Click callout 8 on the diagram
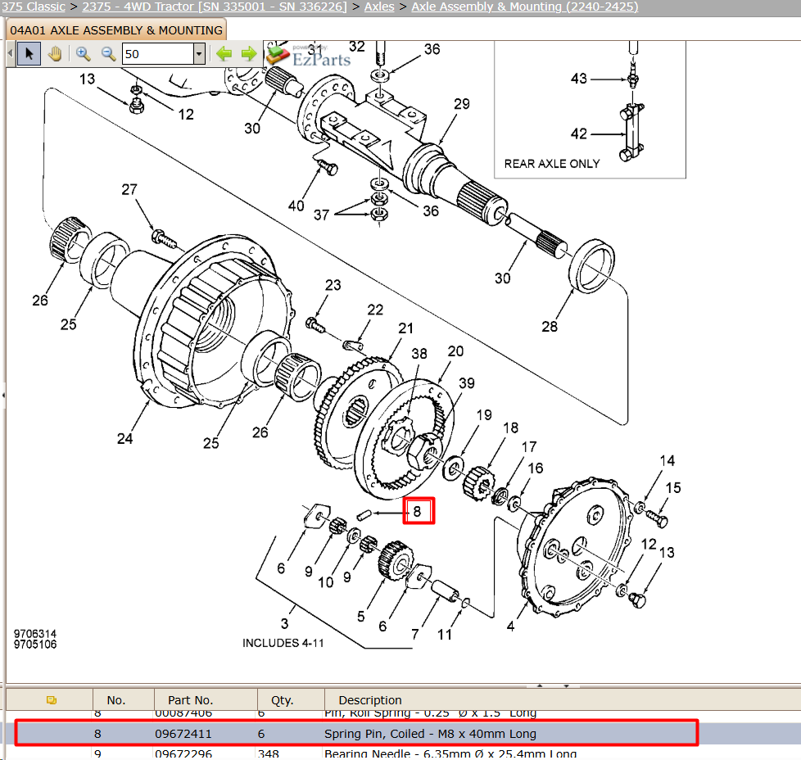Screen dimensions: 801x760 [418, 511]
